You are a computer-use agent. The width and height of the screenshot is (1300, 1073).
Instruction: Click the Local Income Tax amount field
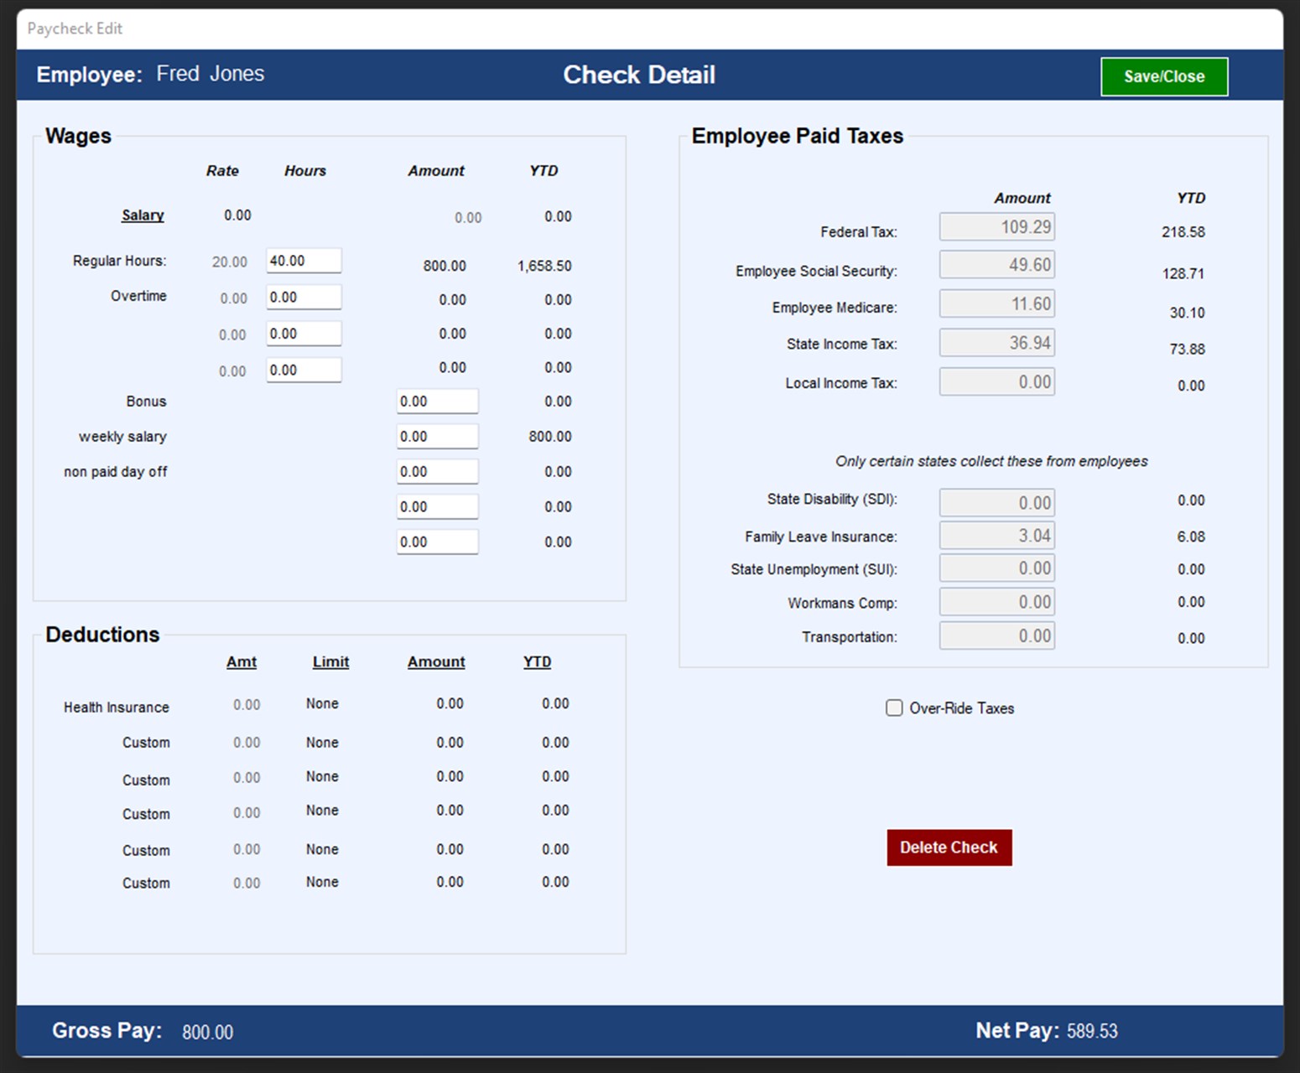(x=996, y=381)
